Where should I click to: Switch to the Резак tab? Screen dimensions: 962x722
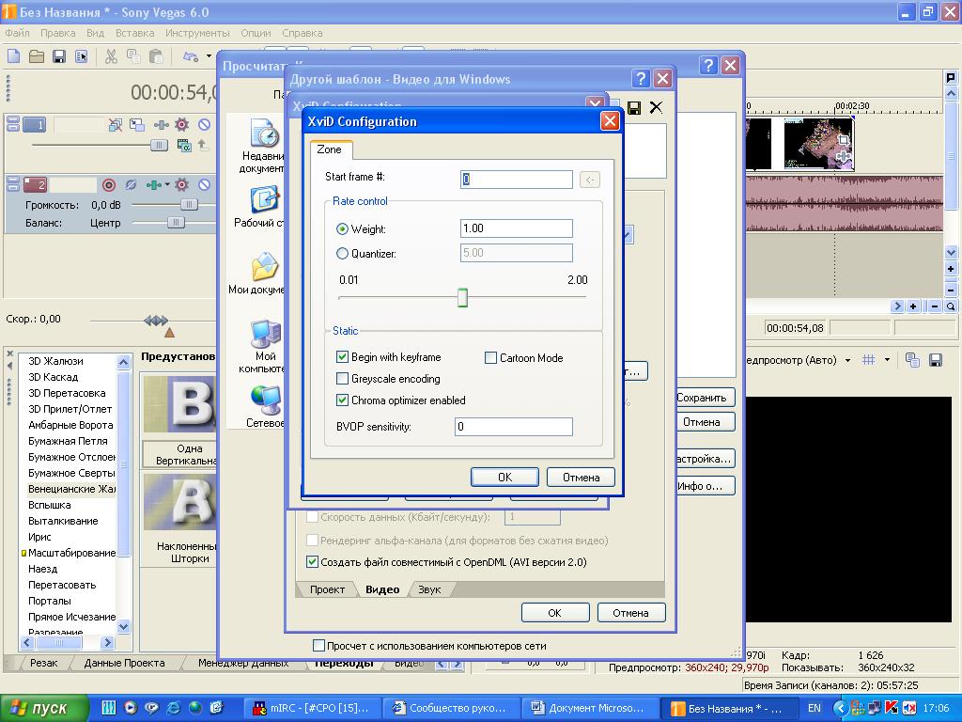coord(43,663)
